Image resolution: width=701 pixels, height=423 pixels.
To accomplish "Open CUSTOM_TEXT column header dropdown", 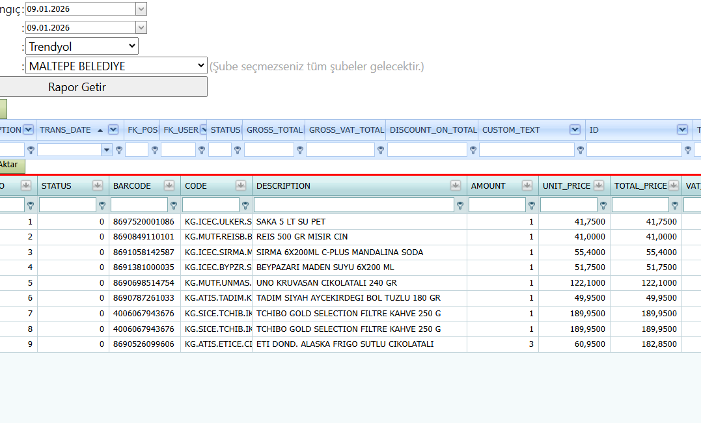I will pos(575,130).
